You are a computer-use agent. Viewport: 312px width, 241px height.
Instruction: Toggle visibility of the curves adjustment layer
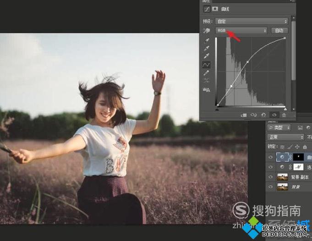(x=270, y=157)
